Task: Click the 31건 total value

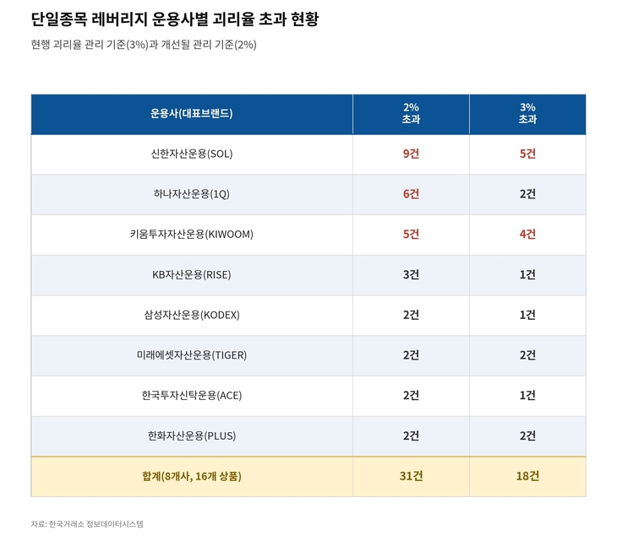Action: 411,477
